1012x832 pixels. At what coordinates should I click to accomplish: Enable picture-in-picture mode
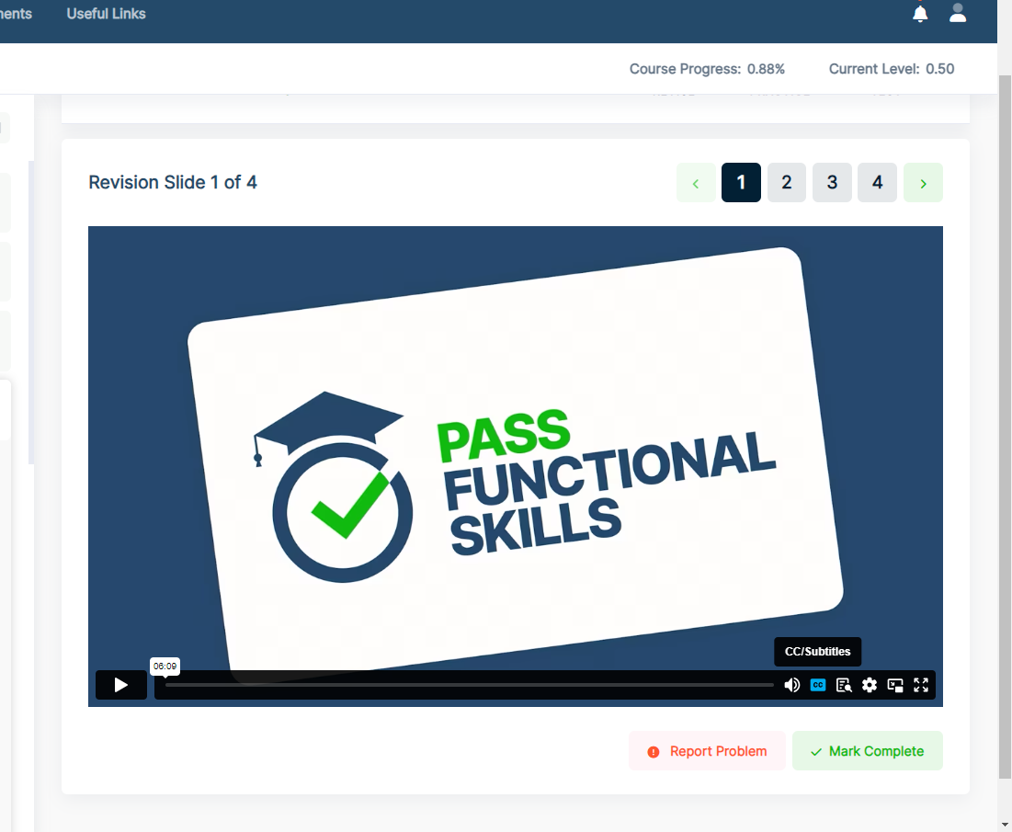coord(895,685)
